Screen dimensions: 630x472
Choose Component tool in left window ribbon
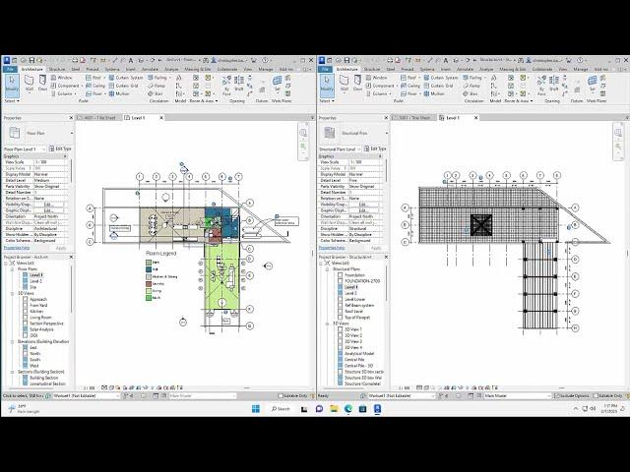(66, 86)
